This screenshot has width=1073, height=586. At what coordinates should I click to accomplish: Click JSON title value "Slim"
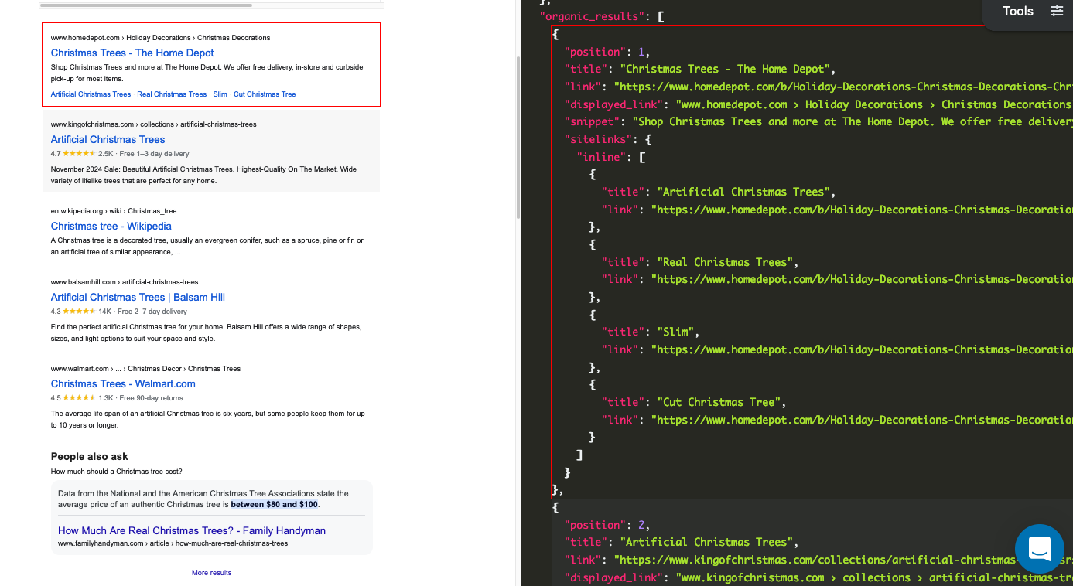pyautogui.click(x=675, y=332)
